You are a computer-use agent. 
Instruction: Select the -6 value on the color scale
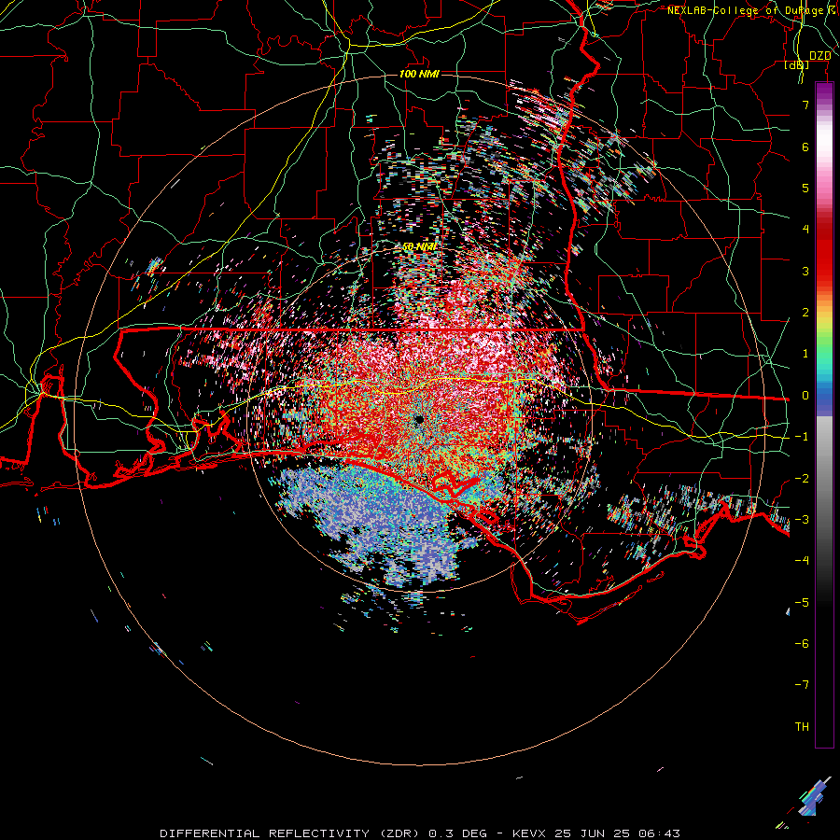[802, 644]
